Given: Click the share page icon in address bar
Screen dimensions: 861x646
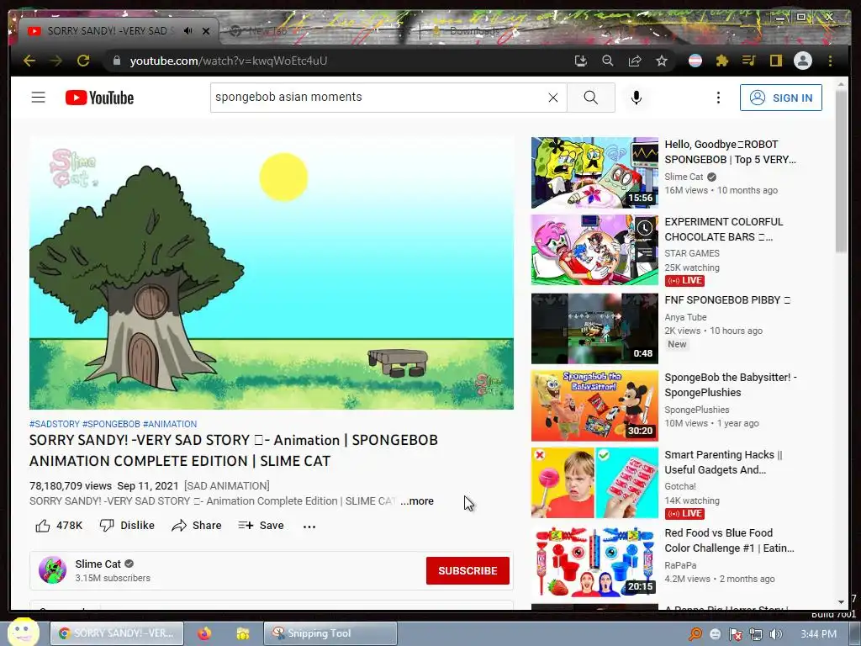Looking at the screenshot, I should tap(634, 61).
